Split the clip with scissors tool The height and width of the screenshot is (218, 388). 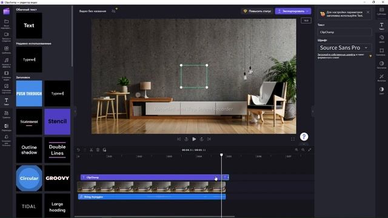[x=92, y=150]
